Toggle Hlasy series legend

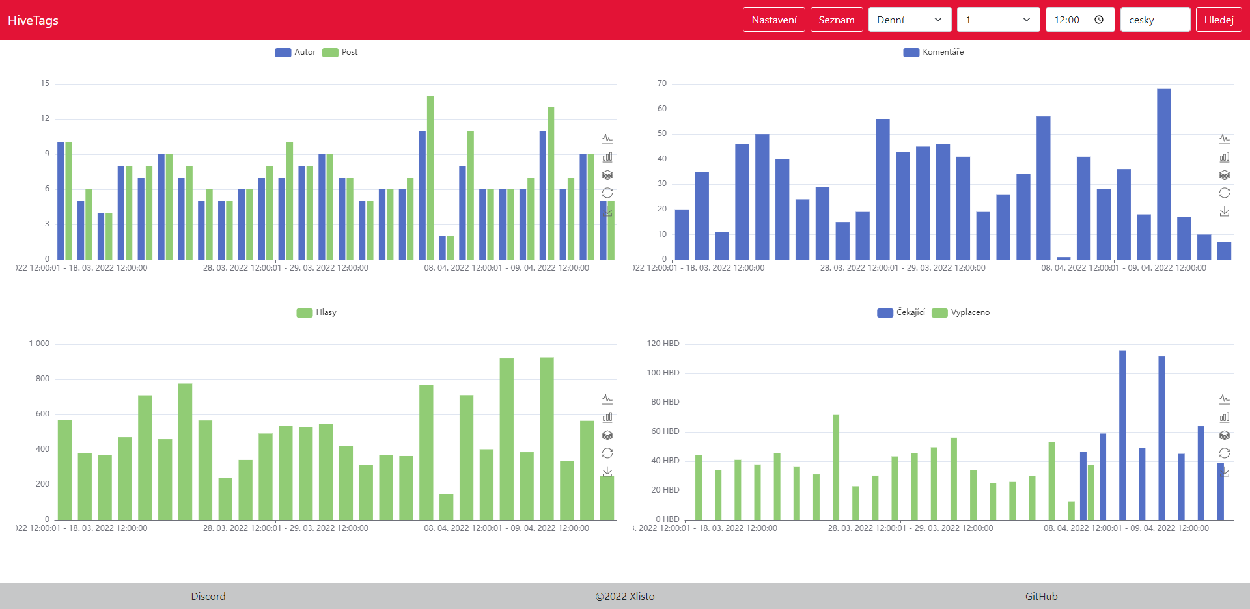(x=316, y=312)
